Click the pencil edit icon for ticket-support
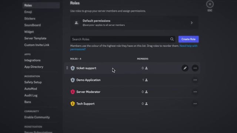Screen dimensions: 237x133 coord(185,68)
